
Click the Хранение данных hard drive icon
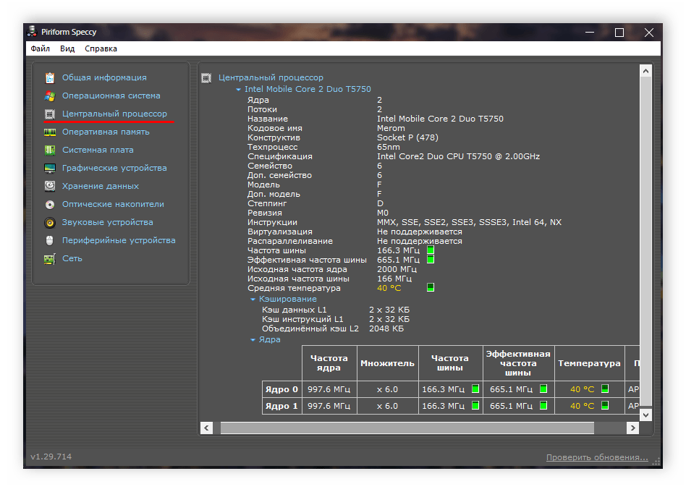point(50,186)
